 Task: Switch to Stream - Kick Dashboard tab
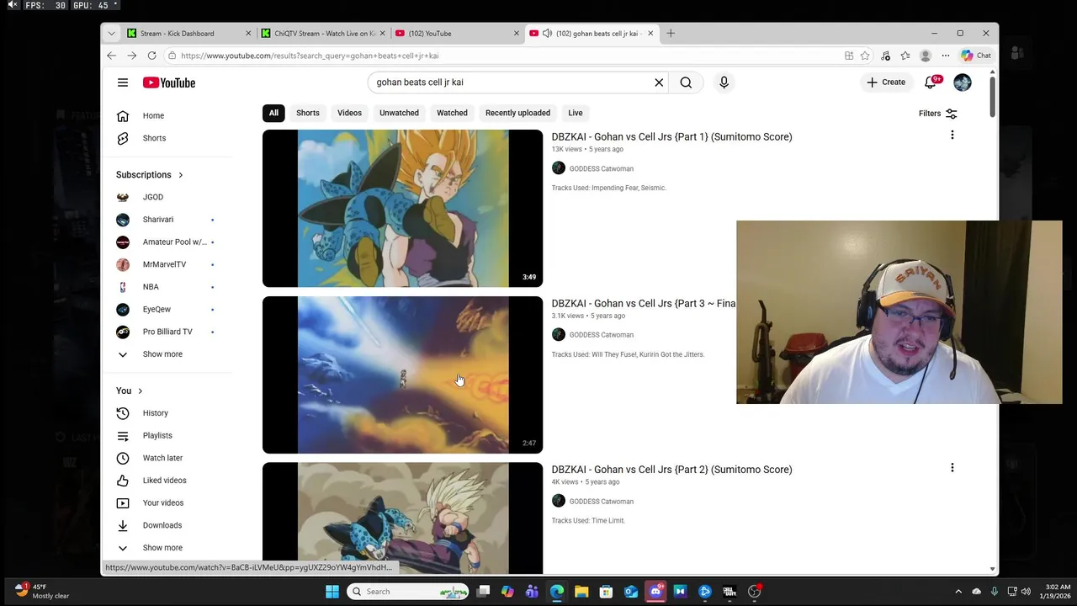[188, 34]
